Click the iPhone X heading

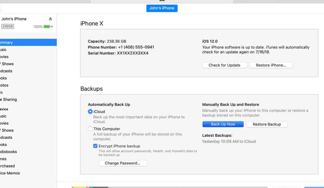92,23
